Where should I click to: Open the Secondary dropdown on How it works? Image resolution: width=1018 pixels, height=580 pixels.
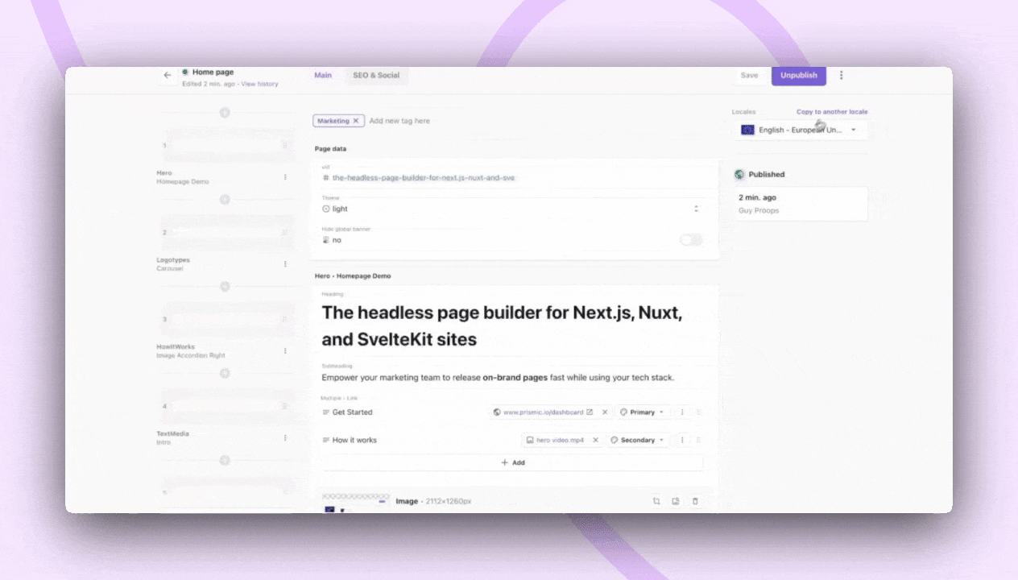[x=637, y=440]
